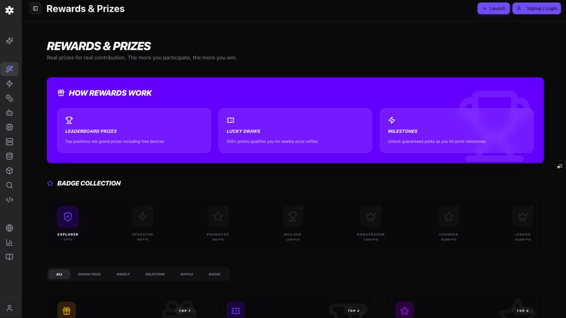Open the CPU chip sidebar item
This screenshot has height=318, width=566.
[x=9, y=127]
